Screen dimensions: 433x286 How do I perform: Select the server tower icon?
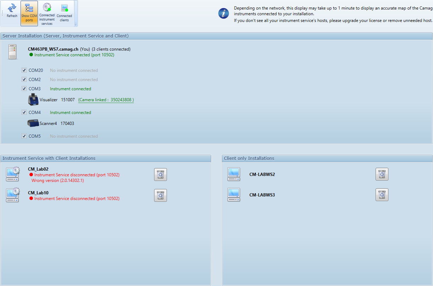click(12, 52)
